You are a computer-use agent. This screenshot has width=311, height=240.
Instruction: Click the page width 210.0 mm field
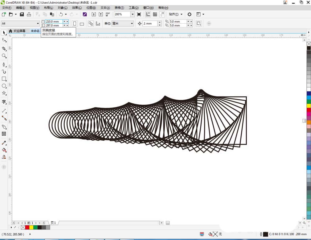pyautogui.click(x=54, y=21)
